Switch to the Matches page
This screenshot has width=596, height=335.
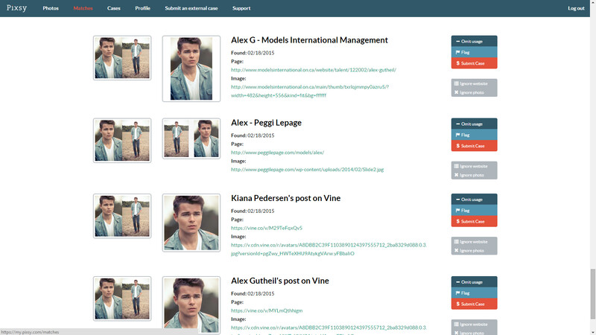(x=83, y=8)
